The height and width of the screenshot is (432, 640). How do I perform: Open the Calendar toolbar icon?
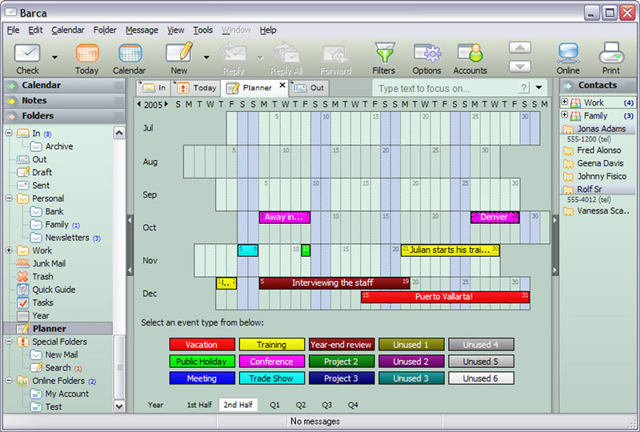pyautogui.click(x=130, y=58)
